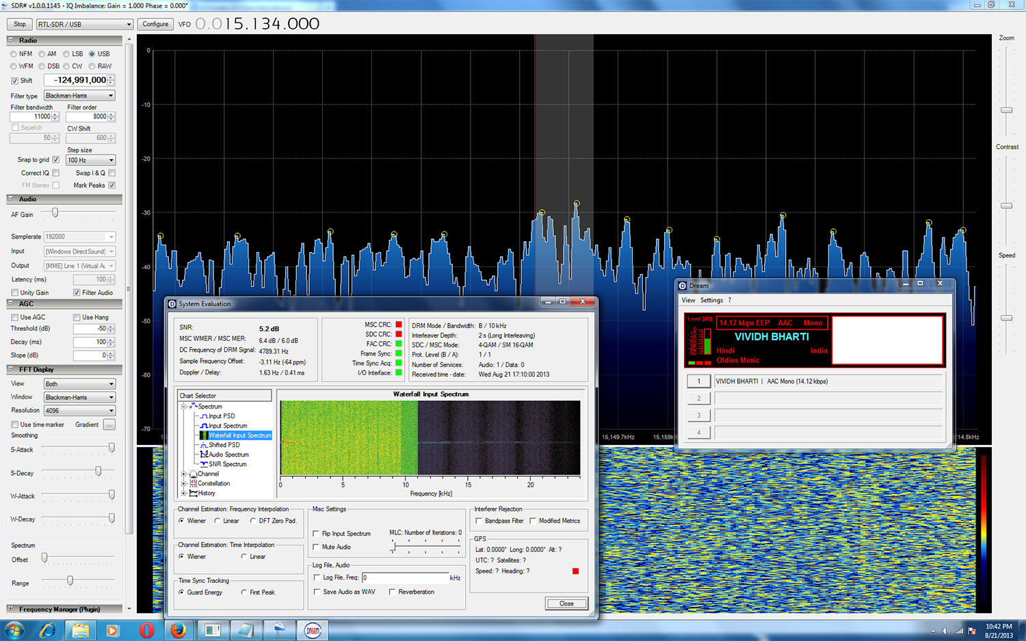Click the System Evaluation window title icon
Image resolution: width=1026 pixels, height=641 pixels.
click(x=172, y=304)
